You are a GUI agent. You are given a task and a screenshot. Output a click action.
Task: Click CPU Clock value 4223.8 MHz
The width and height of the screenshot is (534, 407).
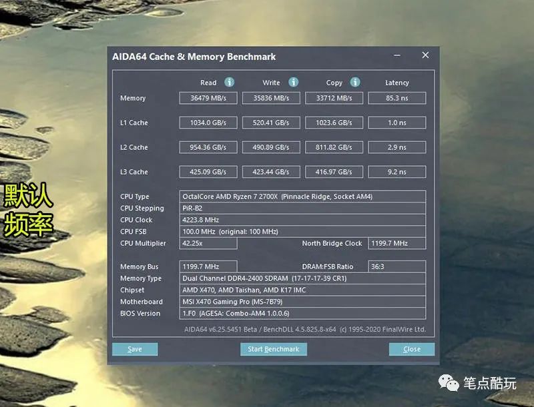(302, 220)
